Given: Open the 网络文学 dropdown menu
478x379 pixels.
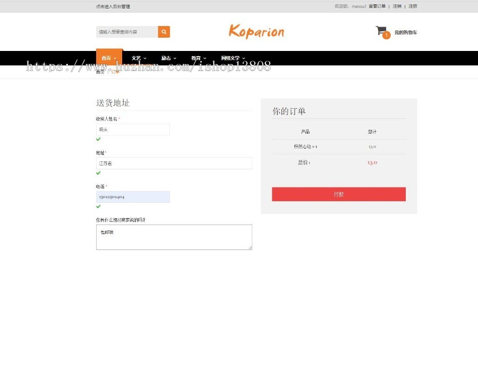Looking at the screenshot, I should (x=229, y=58).
